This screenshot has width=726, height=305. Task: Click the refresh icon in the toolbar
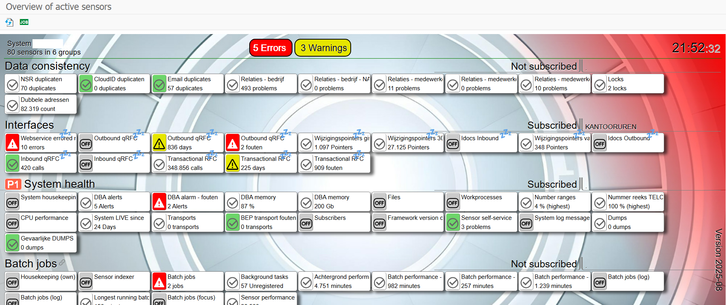[x=9, y=22]
